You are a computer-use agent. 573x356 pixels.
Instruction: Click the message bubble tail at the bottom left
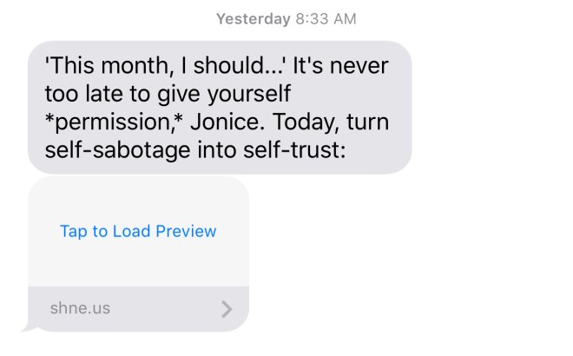[x=30, y=327]
